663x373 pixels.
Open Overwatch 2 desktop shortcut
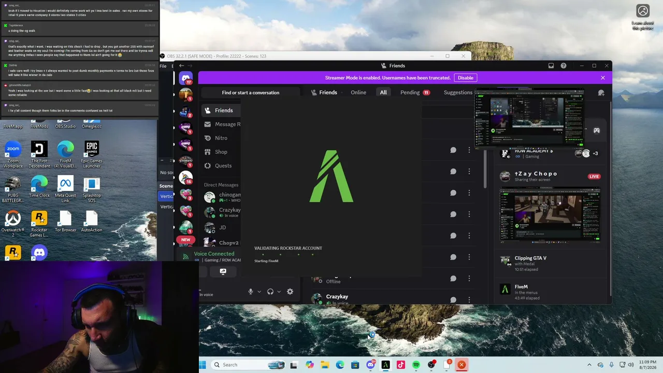click(13, 224)
